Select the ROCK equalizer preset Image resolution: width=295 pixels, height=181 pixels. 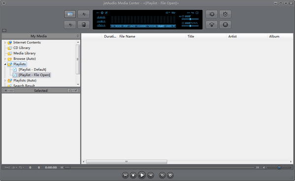[118, 26]
